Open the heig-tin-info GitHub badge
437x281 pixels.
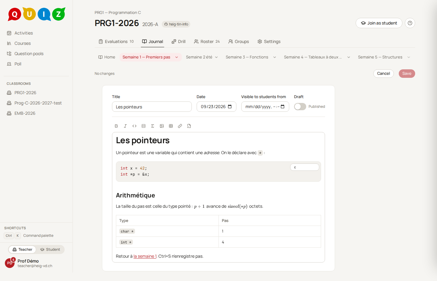(x=176, y=24)
